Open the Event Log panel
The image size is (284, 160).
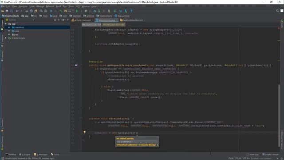[252, 155]
